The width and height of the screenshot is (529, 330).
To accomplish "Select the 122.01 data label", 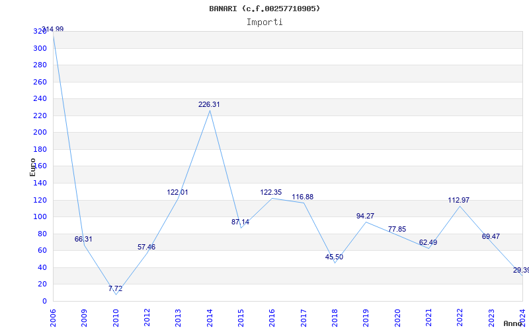I will coord(177,192).
